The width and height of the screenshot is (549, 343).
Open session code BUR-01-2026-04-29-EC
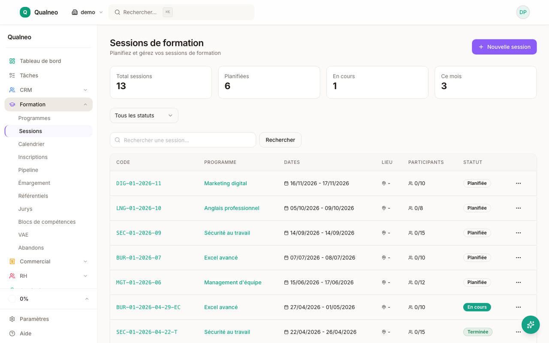(x=148, y=307)
